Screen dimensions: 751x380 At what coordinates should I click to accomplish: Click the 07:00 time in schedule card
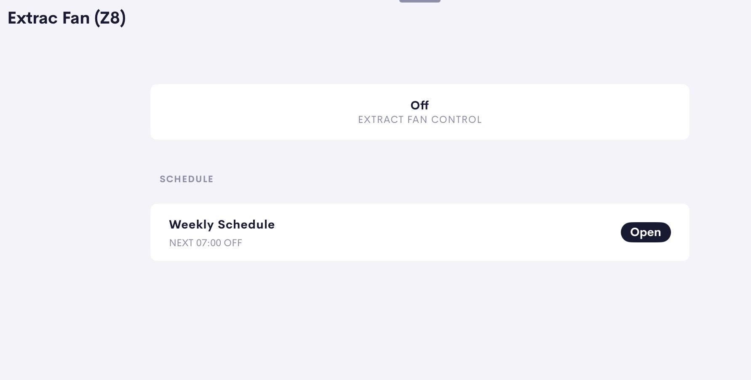pyautogui.click(x=208, y=243)
